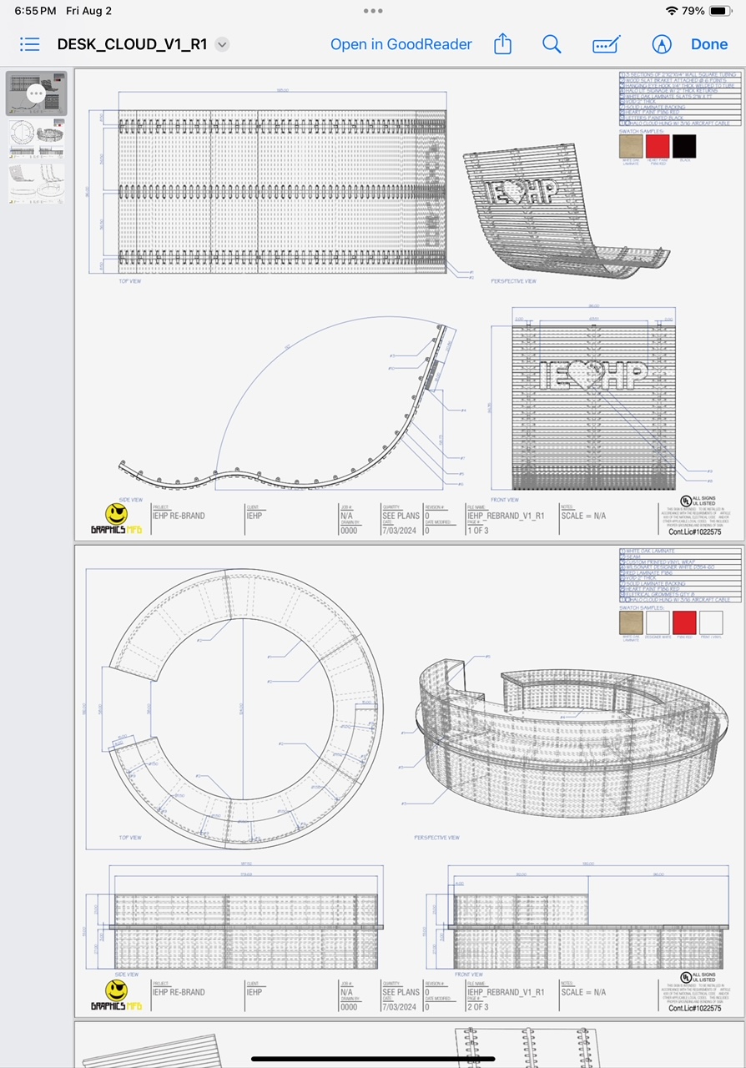The width and height of the screenshot is (746, 1068).
Task: Toggle the thumbnail sidebar list icon
Action: pyautogui.click(x=29, y=44)
